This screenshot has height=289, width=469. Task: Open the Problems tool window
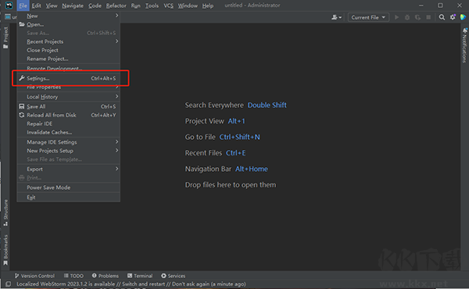pyautogui.click(x=106, y=276)
